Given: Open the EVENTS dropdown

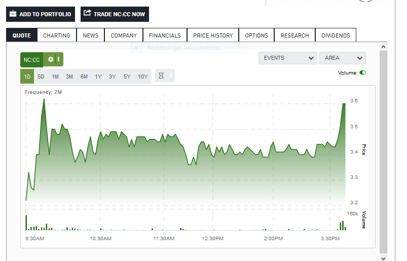Looking at the screenshot, I should click(x=287, y=58).
